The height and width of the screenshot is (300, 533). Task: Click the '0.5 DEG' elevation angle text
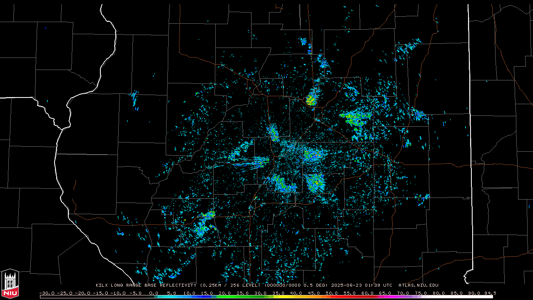[315, 285]
